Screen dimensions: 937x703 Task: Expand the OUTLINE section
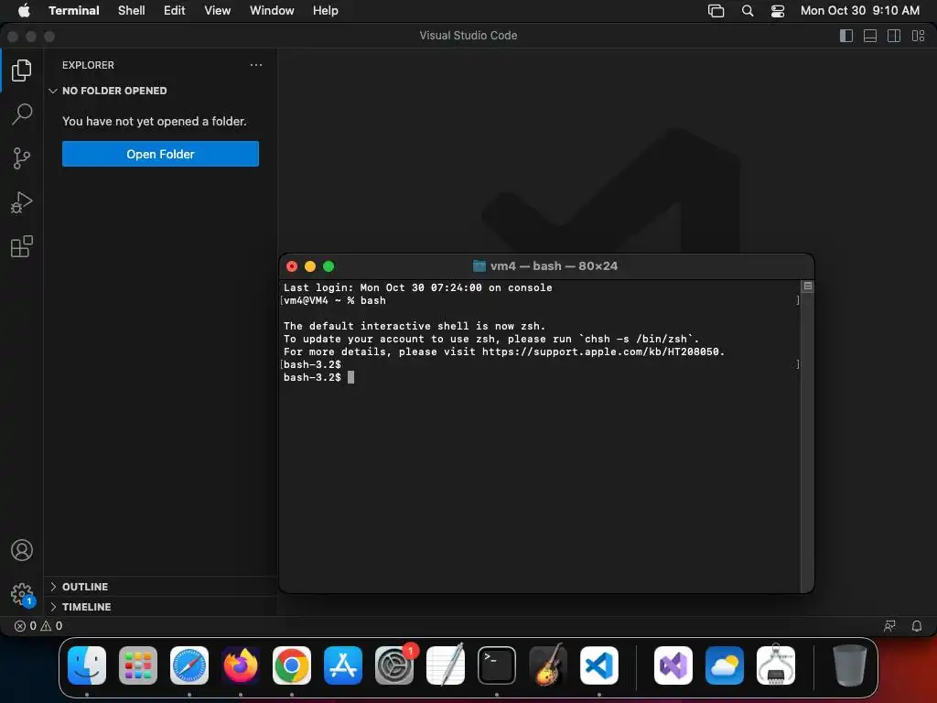[x=160, y=587]
